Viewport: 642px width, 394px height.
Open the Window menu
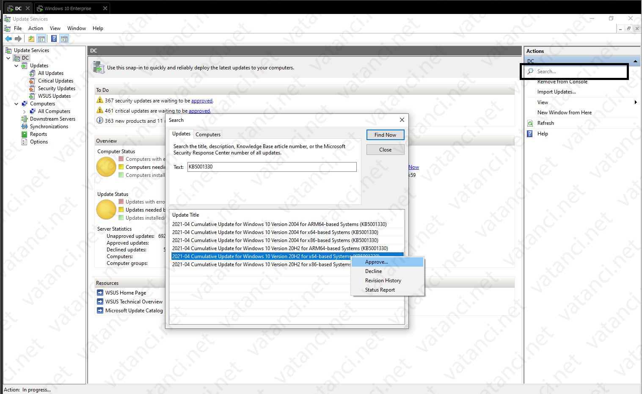pos(77,28)
